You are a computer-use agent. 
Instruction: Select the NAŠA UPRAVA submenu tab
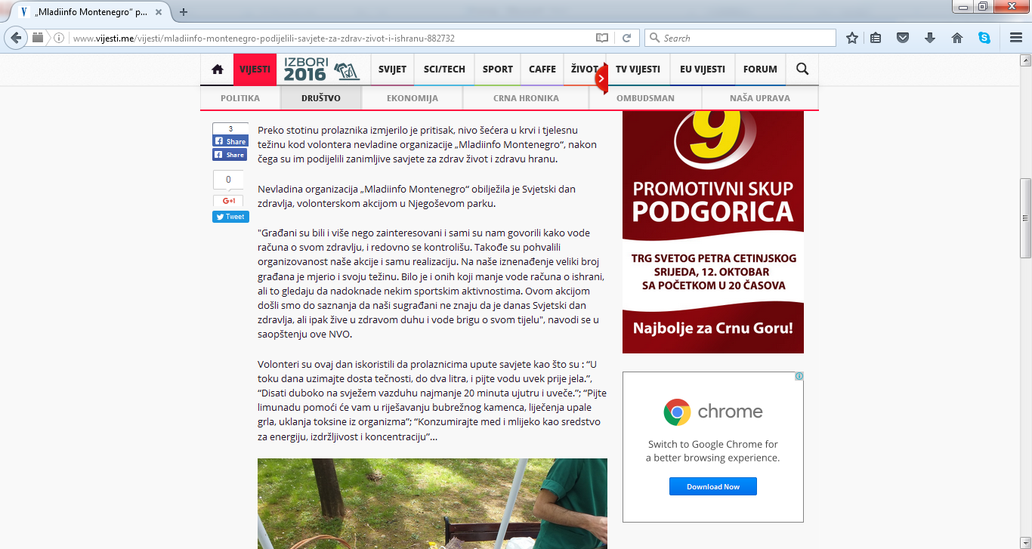click(760, 98)
